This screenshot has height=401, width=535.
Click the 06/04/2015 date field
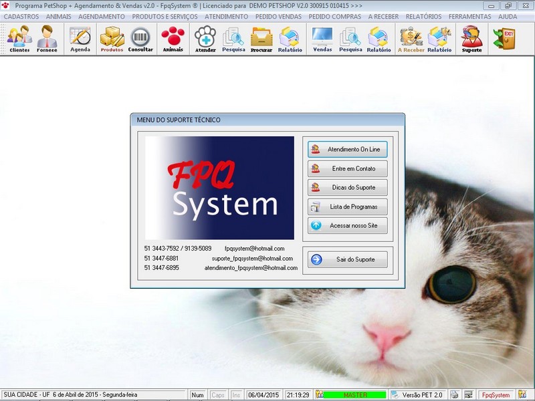pyautogui.click(x=263, y=395)
